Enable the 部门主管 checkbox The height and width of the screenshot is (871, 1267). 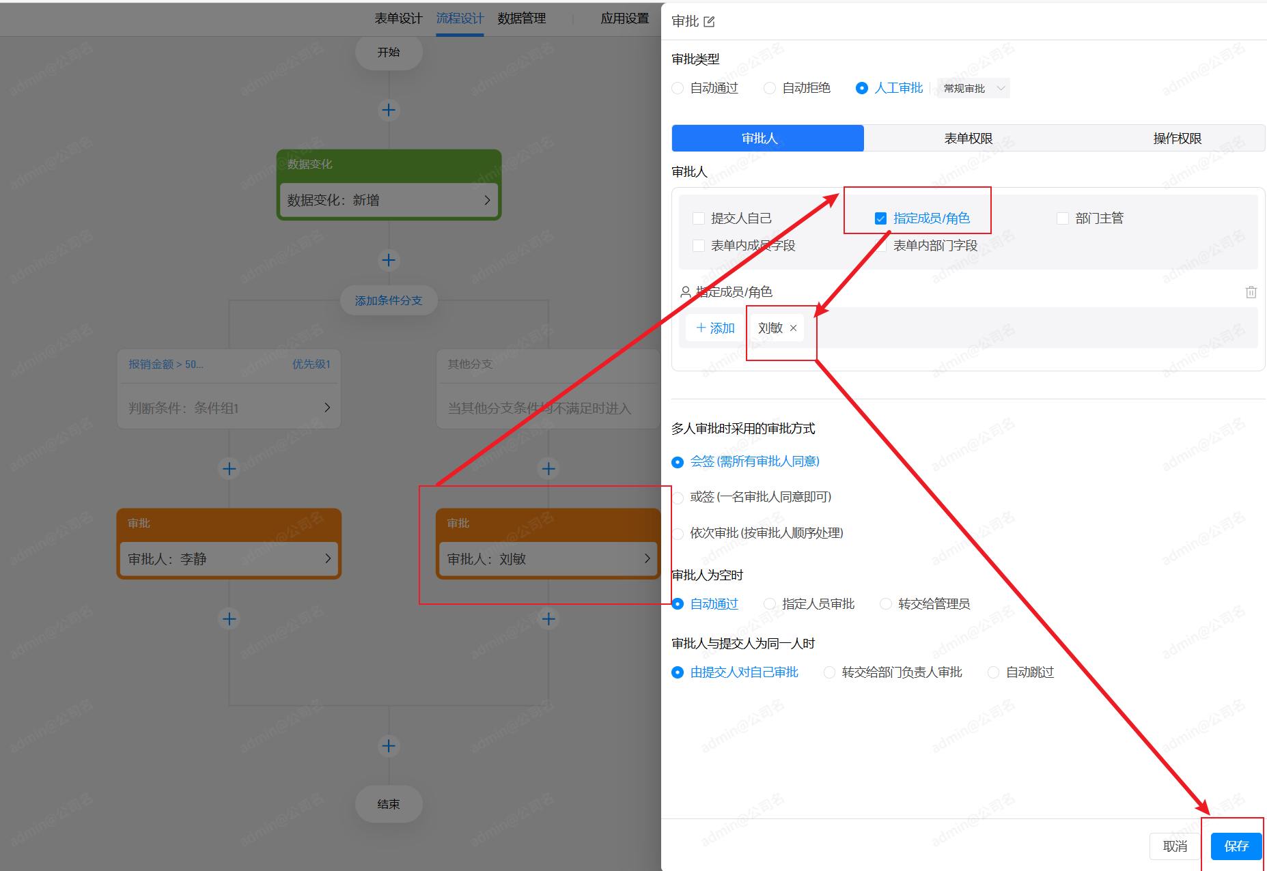pos(1063,218)
